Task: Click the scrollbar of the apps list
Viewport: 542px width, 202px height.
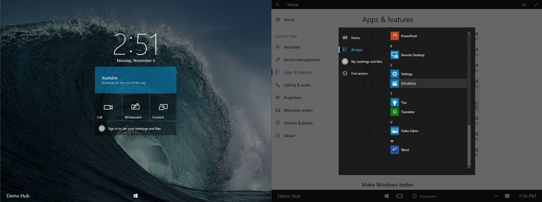Action: pos(468,100)
